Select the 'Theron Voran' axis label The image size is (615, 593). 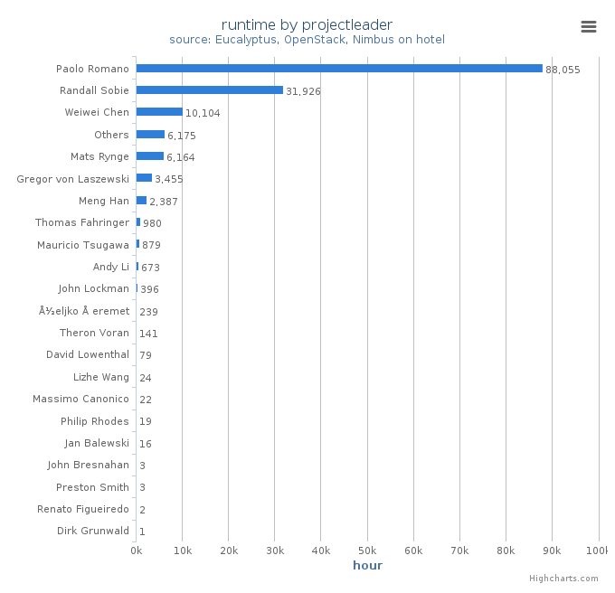(94, 334)
